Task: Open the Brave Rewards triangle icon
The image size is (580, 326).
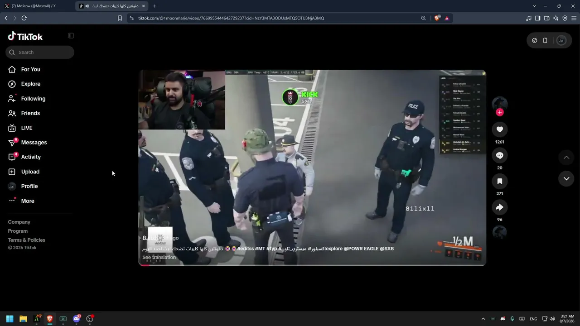Action: 447,18
